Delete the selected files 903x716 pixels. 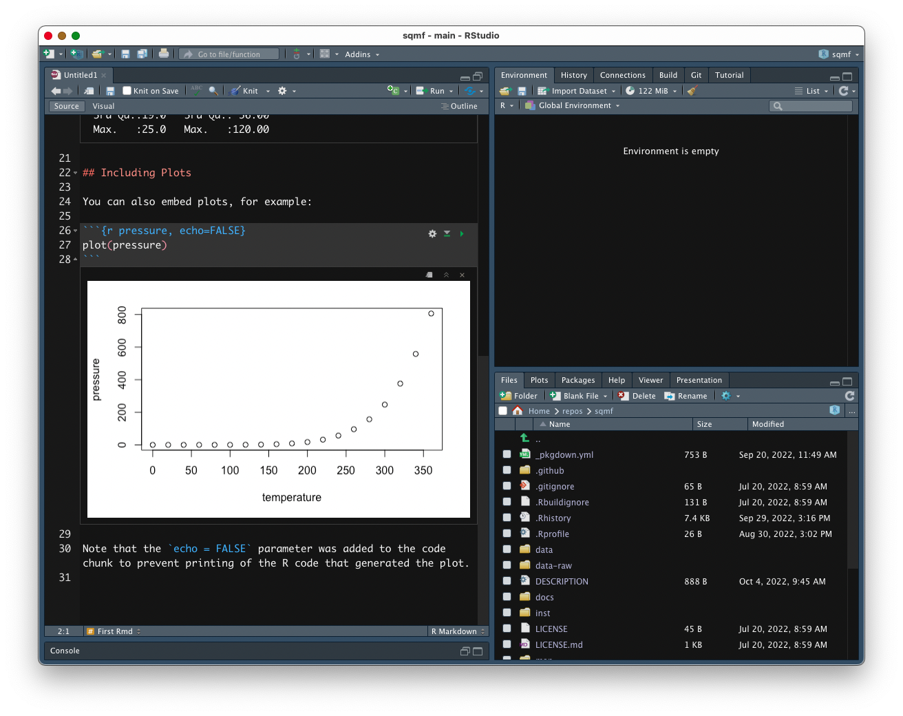click(637, 396)
